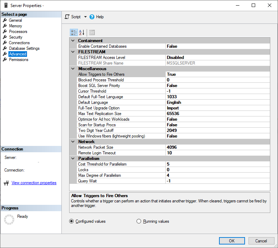
Task: Click the connection properties icon
Action: [x=6, y=183]
